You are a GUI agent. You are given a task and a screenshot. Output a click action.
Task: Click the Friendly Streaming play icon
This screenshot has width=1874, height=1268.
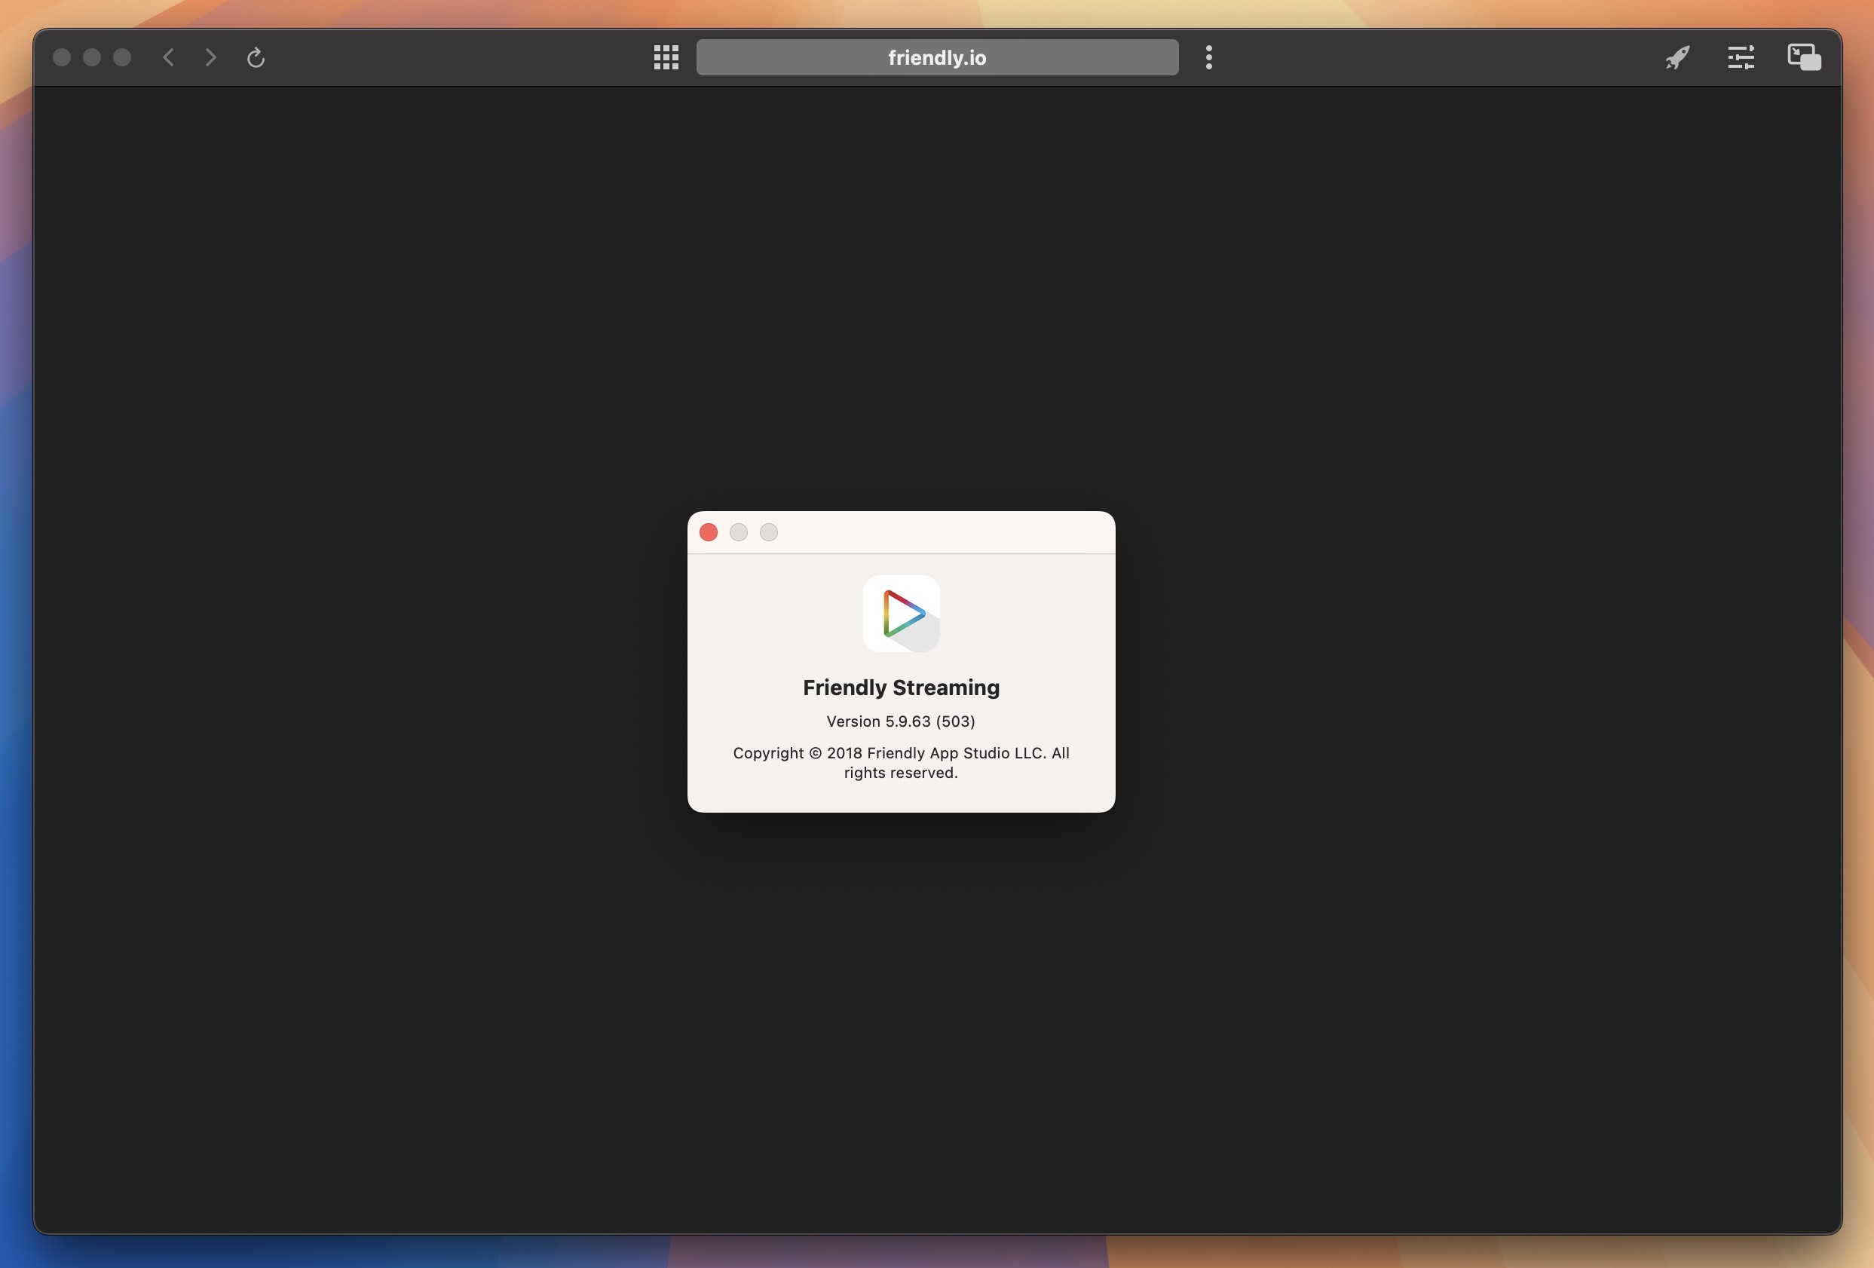[x=901, y=613]
